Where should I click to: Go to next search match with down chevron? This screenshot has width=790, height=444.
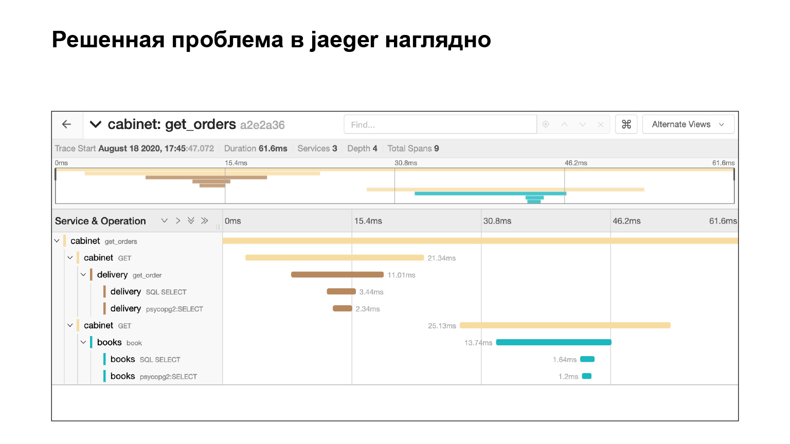coord(582,124)
